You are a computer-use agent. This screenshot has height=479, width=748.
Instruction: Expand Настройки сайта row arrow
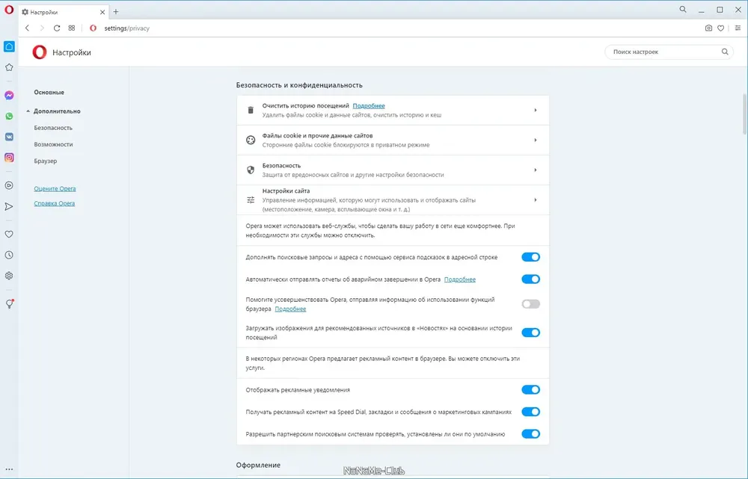tap(536, 200)
